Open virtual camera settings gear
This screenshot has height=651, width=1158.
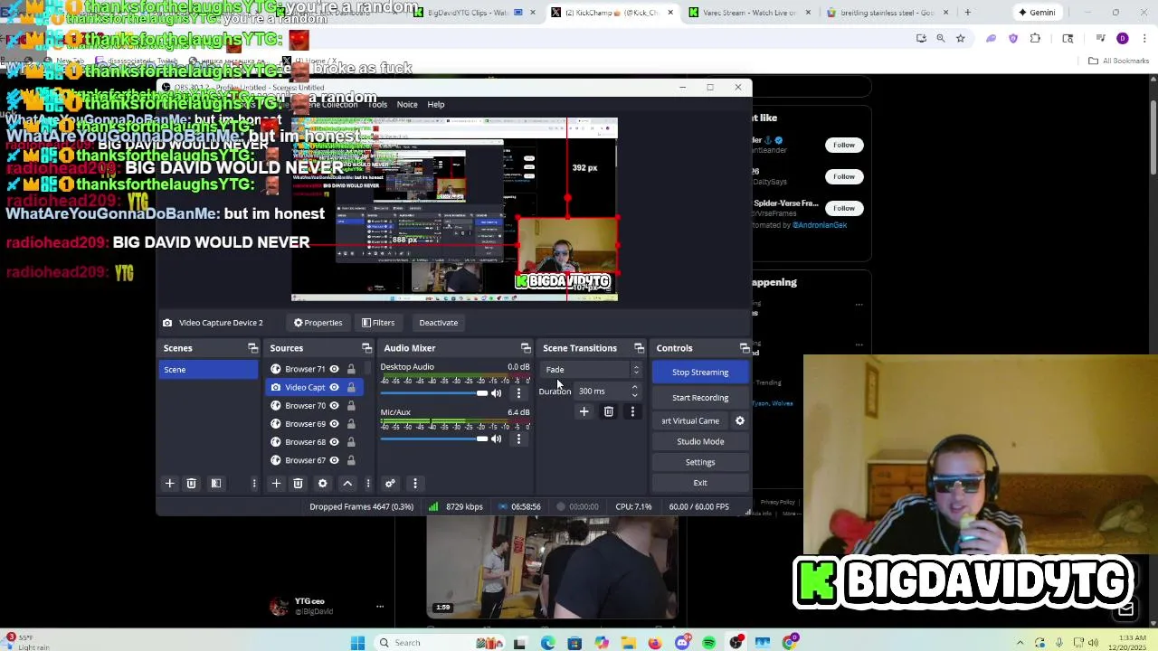(740, 420)
